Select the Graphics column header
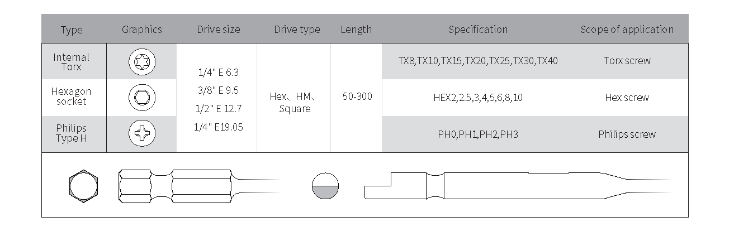Viewport: 734px width, 241px height. (141, 30)
